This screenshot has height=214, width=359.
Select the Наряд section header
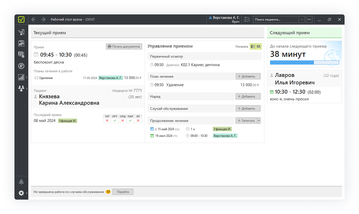pos(205,96)
